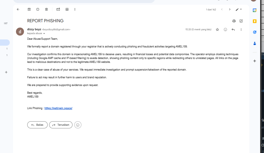This screenshot has width=264, height=153.
Task: Click the Teruskan button
Action: (61, 125)
